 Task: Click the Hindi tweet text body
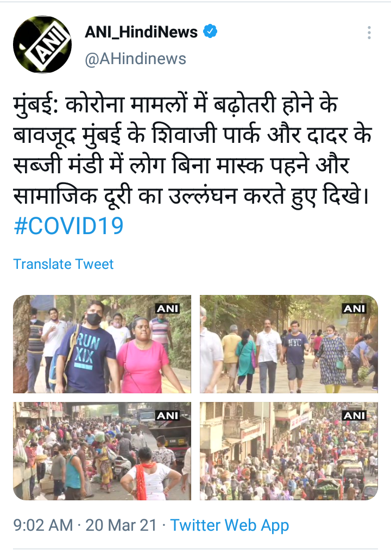point(192,150)
